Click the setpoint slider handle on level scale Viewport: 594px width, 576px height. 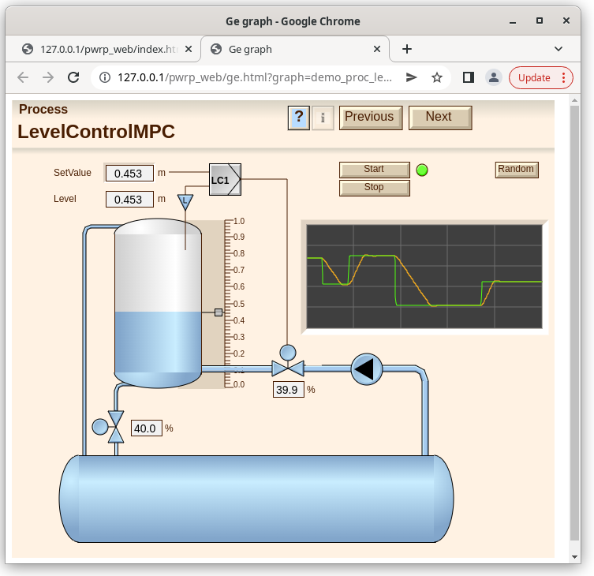[219, 312]
